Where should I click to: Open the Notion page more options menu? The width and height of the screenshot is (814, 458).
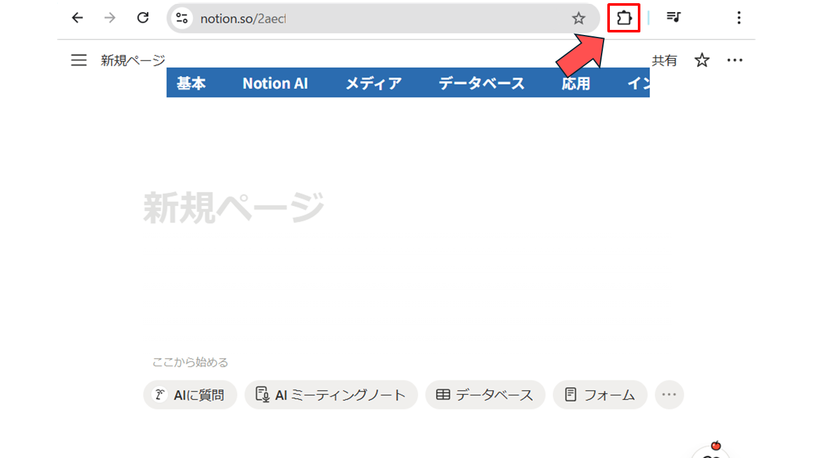[735, 60]
